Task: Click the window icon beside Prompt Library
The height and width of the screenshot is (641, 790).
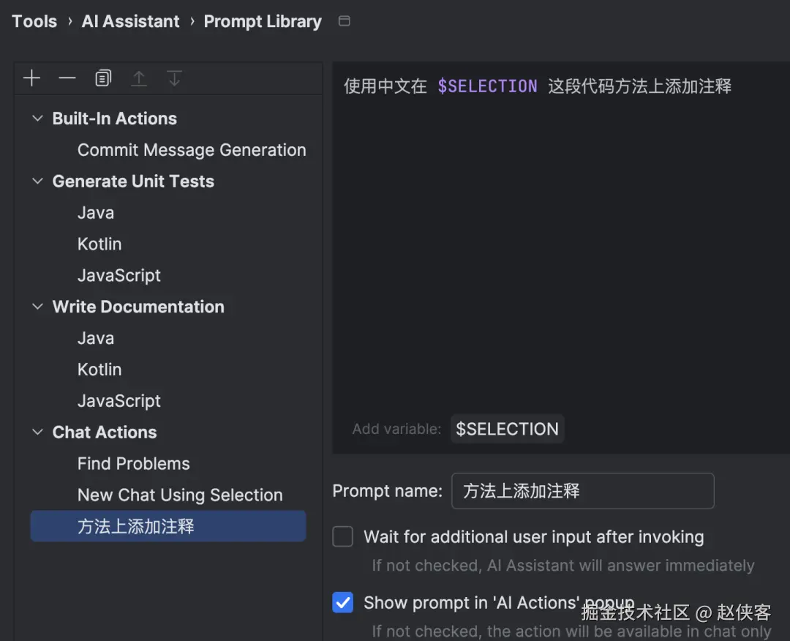Action: (x=345, y=21)
